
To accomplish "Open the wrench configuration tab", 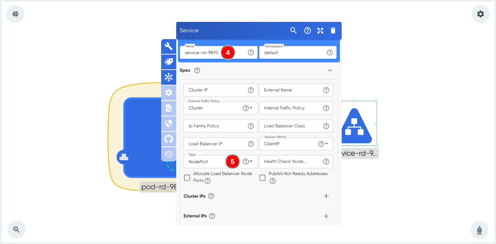I will click(x=169, y=46).
